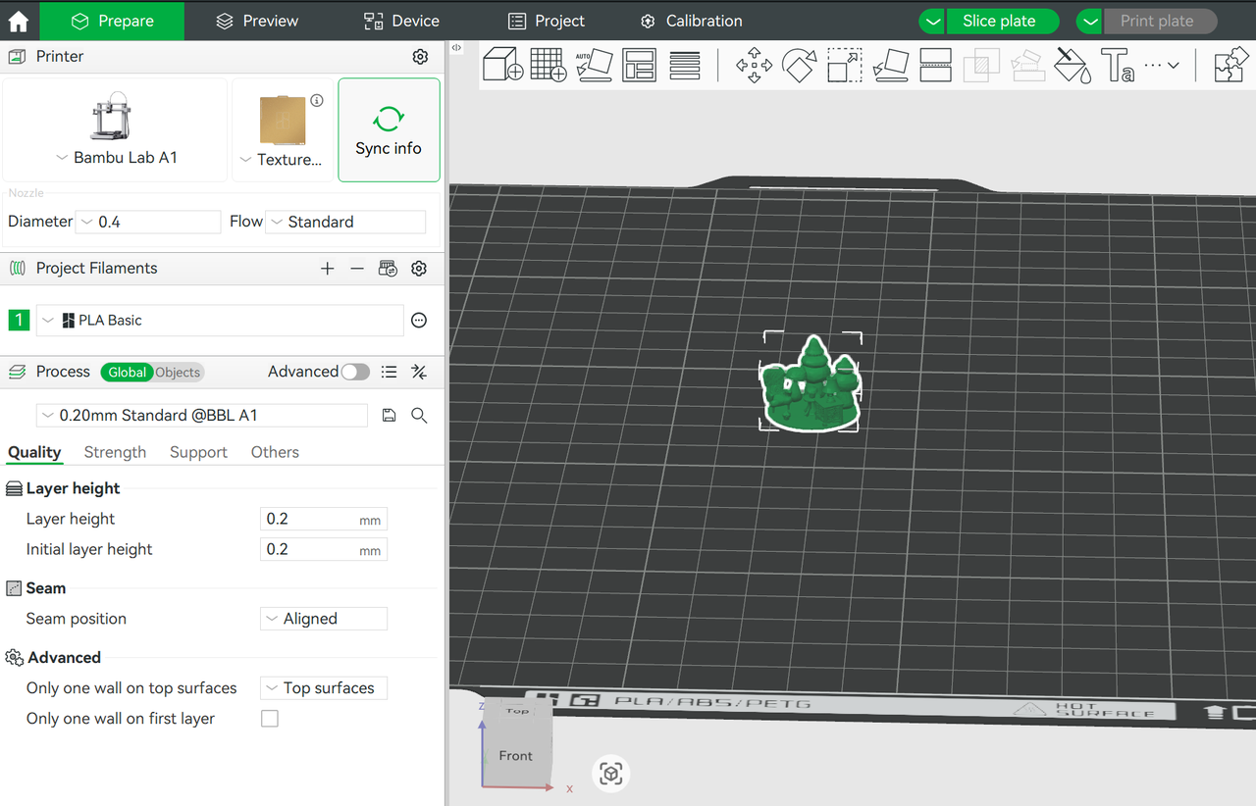1256x806 pixels.
Task: Open Variable layer height tool
Action: pyautogui.click(x=685, y=65)
